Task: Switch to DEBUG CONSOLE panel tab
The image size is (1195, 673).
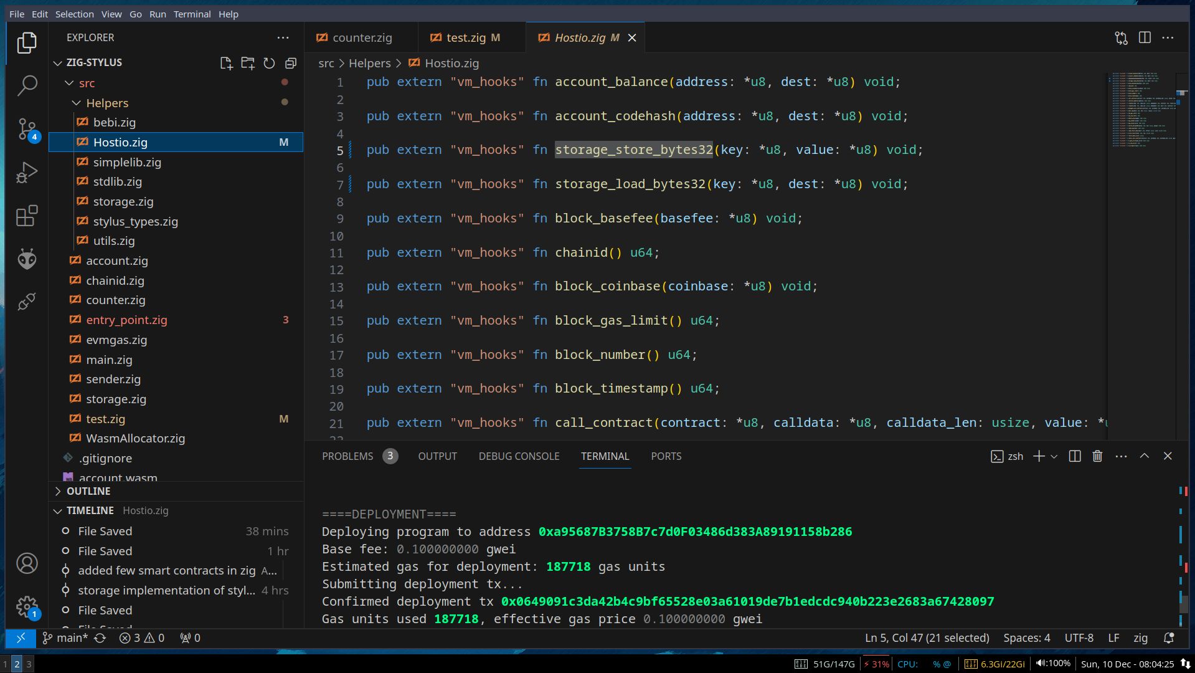Action: pos(519,456)
